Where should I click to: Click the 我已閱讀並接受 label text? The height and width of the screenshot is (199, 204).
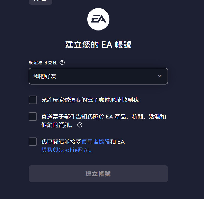coord(61,142)
